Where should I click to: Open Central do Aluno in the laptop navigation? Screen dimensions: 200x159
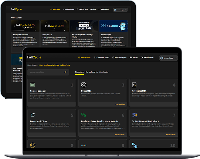click(x=101, y=57)
